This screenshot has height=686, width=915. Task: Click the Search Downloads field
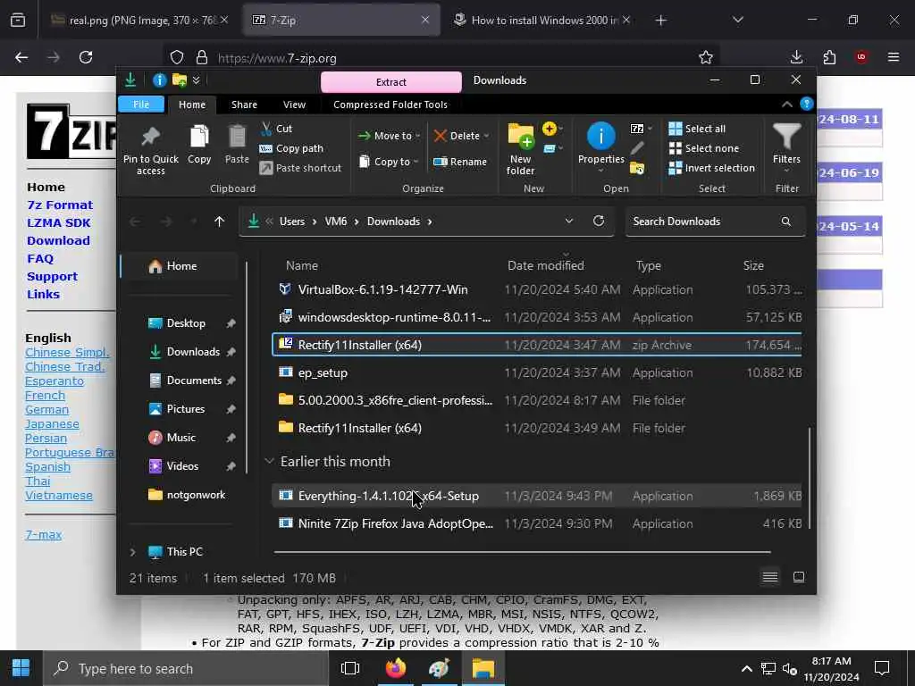tap(715, 222)
